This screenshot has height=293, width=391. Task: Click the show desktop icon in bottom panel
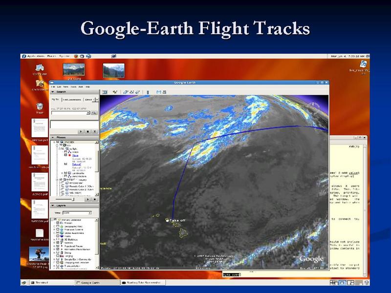point(24,283)
